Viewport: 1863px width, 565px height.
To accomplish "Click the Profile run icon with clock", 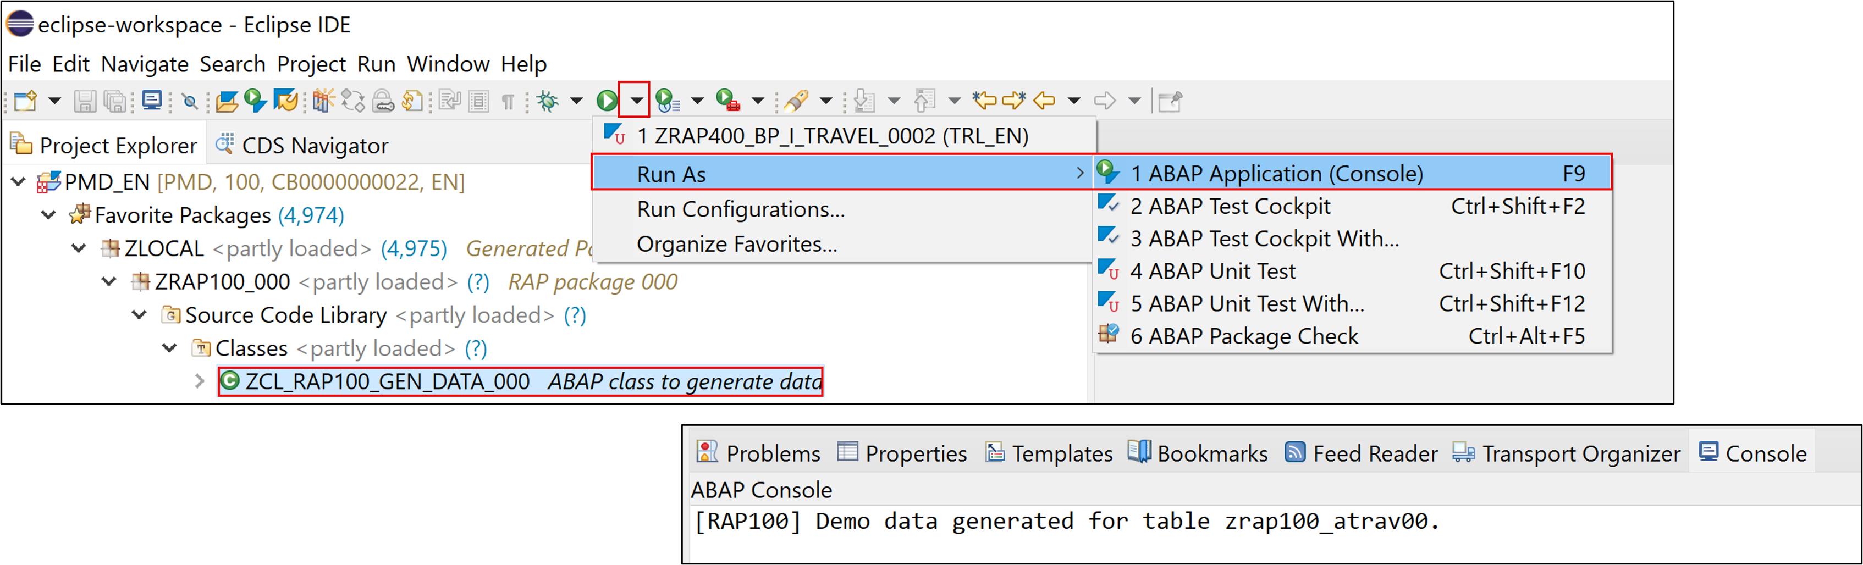I will pyautogui.click(x=668, y=101).
